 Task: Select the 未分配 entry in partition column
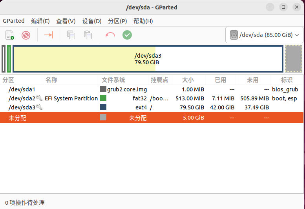coord(17,118)
